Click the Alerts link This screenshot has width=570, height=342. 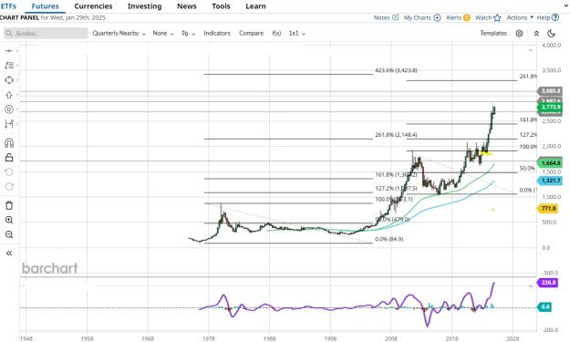coord(453,17)
